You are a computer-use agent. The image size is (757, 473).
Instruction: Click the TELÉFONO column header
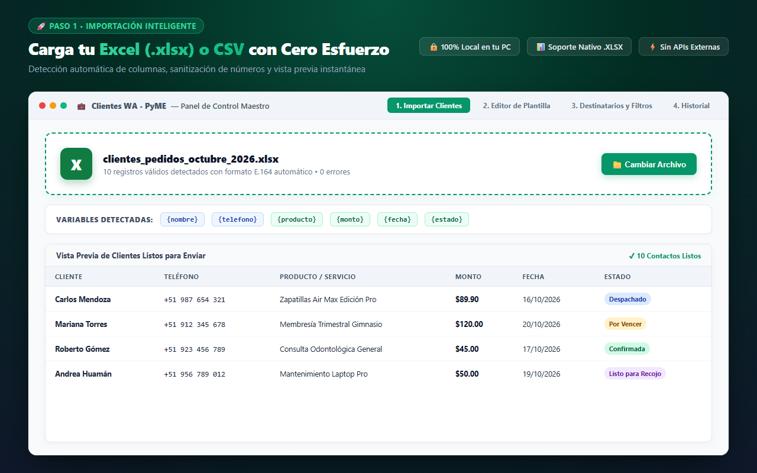click(x=182, y=277)
